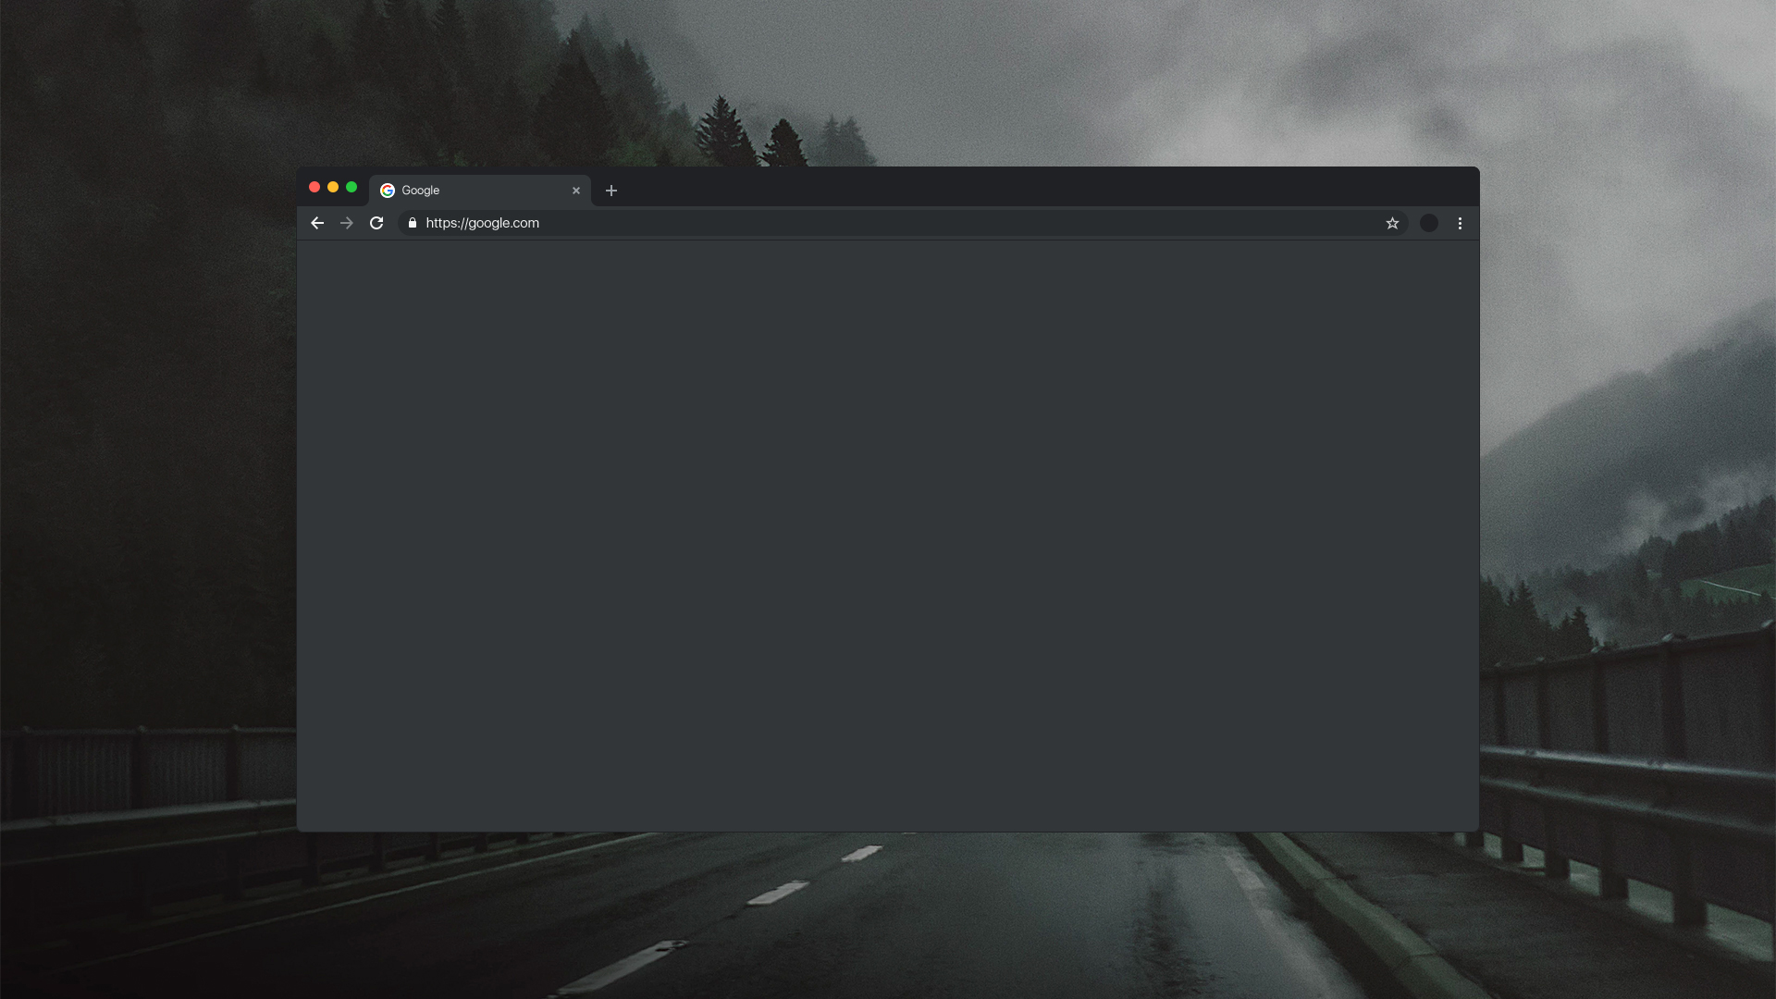Image resolution: width=1776 pixels, height=999 pixels.
Task: Go back using the back arrow
Action: 317,223
